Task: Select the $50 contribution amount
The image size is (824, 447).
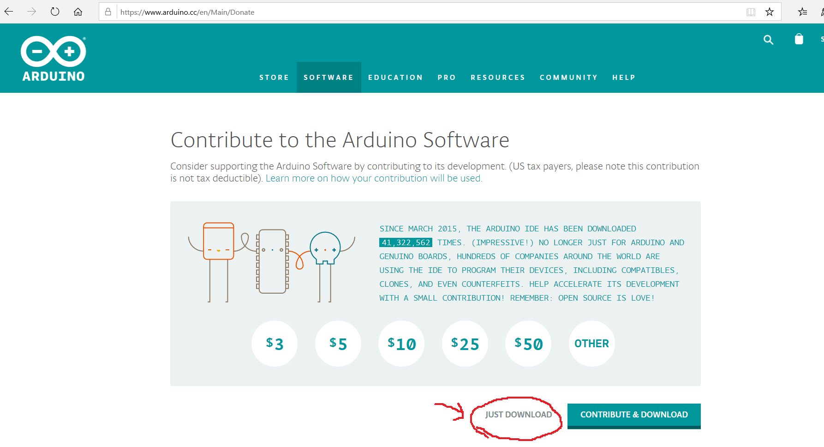Action: tap(528, 344)
